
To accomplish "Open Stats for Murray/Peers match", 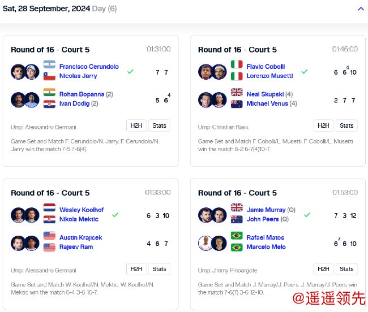I will (x=346, y=269).
